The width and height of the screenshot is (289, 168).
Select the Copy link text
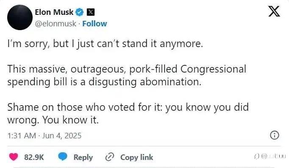coord(136,157)
